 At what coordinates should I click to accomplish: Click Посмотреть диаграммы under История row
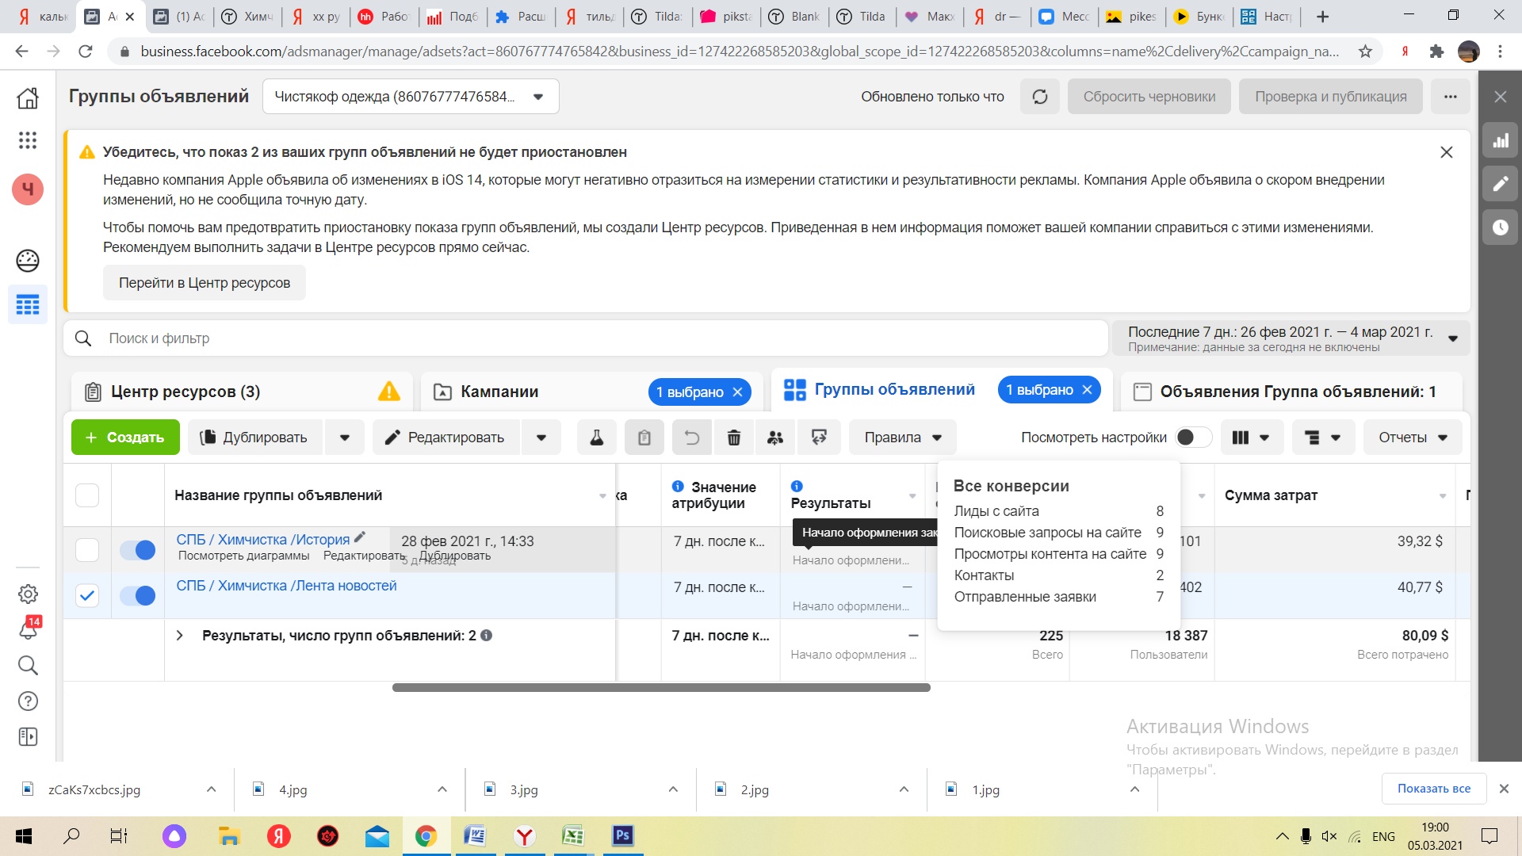click(243, 556)
